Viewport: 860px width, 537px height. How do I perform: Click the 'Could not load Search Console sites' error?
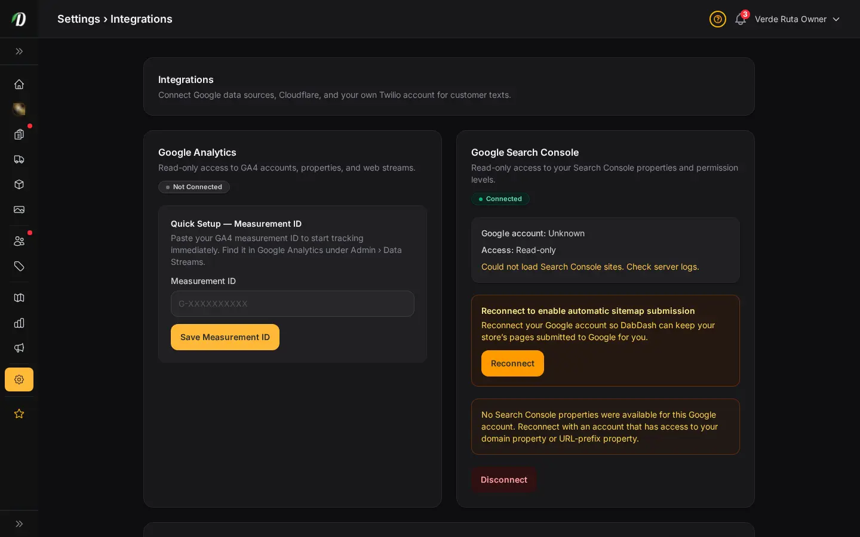click(x=590, y=267)
